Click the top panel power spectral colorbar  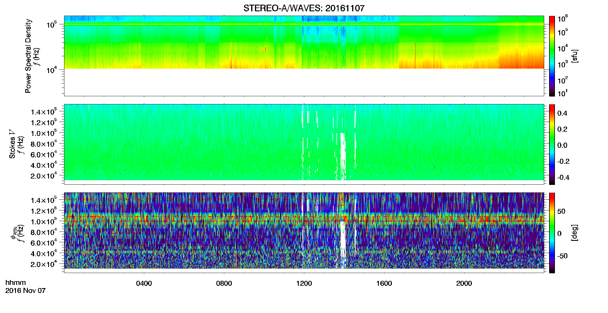pos(552,56)
